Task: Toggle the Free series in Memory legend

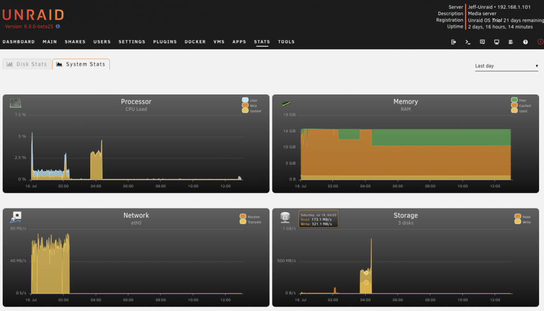Action: [x=518, y=100]
